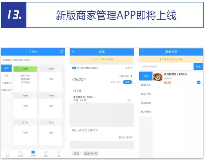Open table A002 card
The image size is (206, 160).
click(51, 79)
